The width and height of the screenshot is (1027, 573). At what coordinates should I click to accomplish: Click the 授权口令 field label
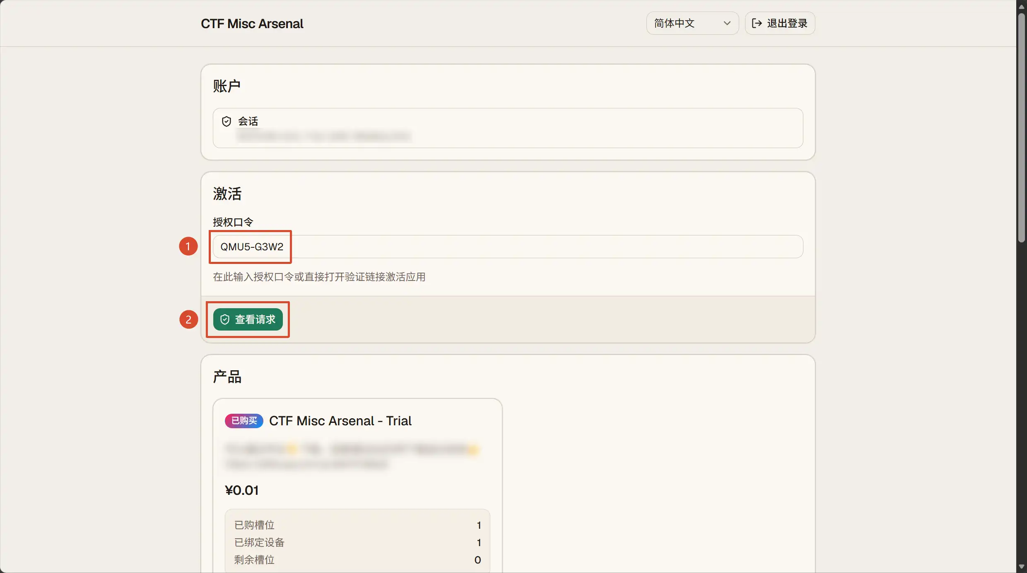point(233,222)
